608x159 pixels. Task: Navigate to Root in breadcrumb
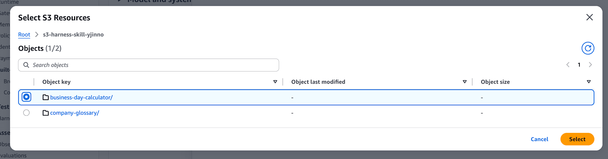pos(24,34)
